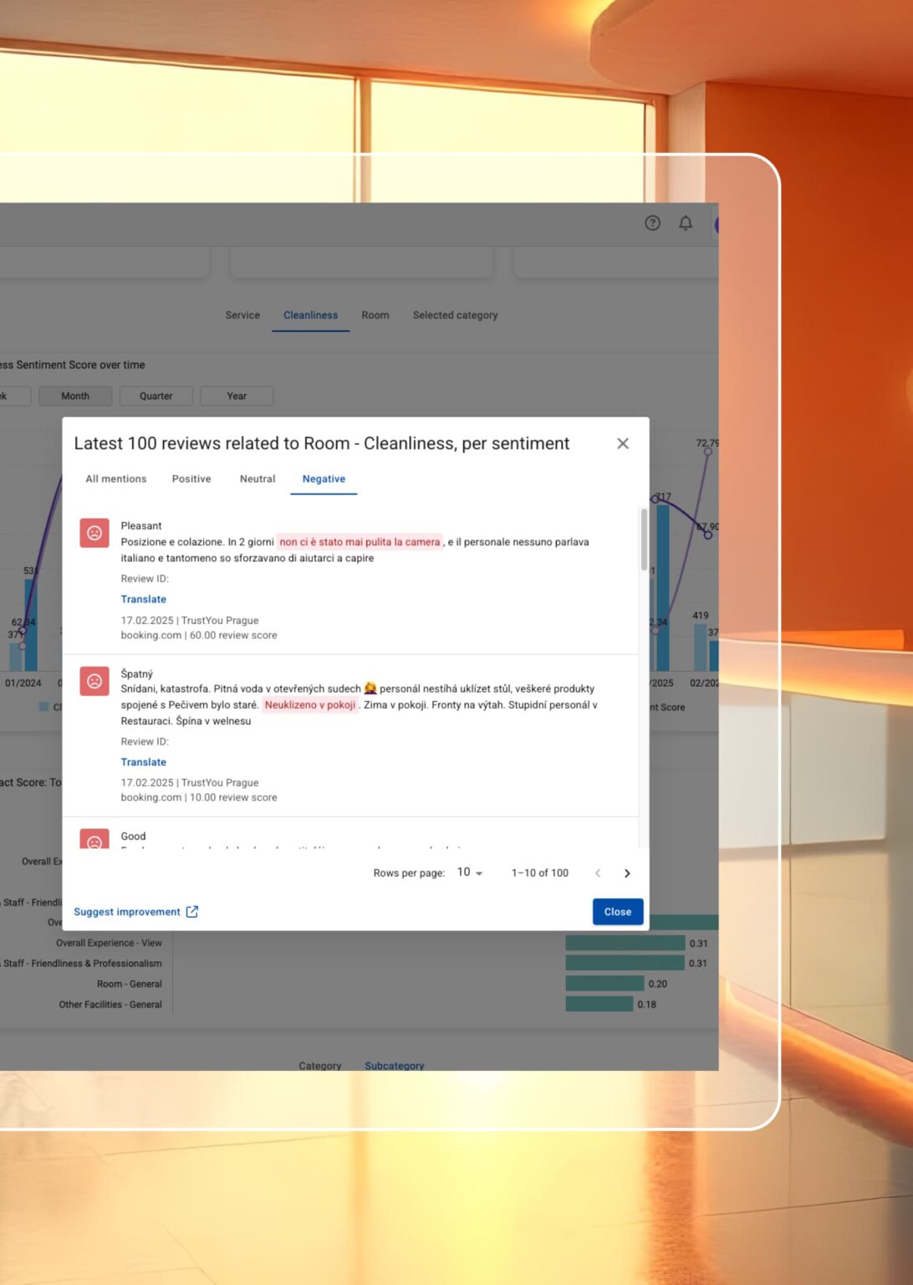Image resolution: width=913 pixels, height=1285 pixels.
Task: Go to next page of reviews
Action: point(627,873)
